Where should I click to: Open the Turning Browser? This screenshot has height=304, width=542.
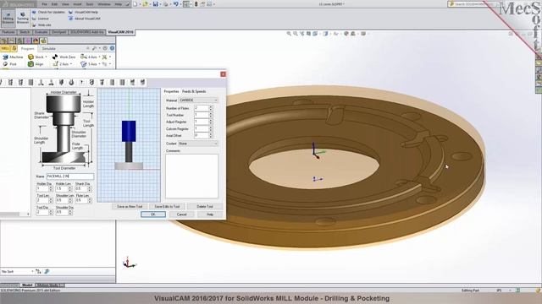tap(23, 18)
